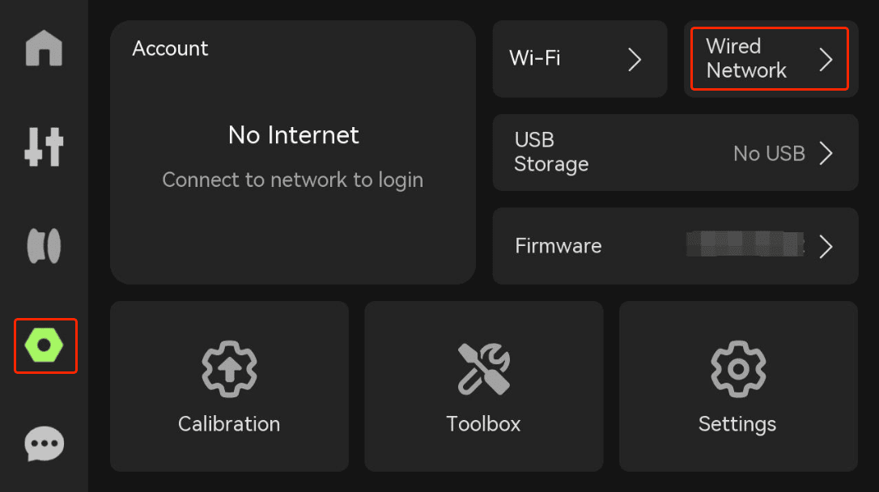Open the controls sliders icon in sidebar
The height and width of the screenshot is (492, 879).
[x=44, y=146]
